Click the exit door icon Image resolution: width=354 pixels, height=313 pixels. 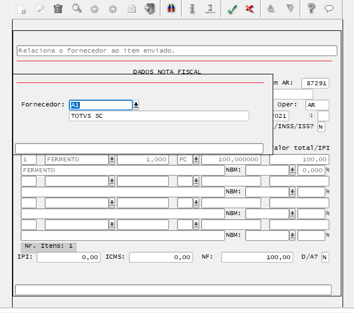click(x=150, y=9)
